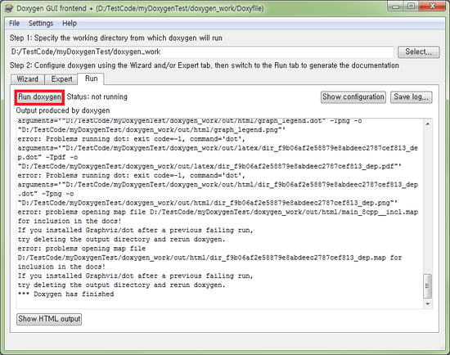Focus the working directory path field

coord(201,52)
